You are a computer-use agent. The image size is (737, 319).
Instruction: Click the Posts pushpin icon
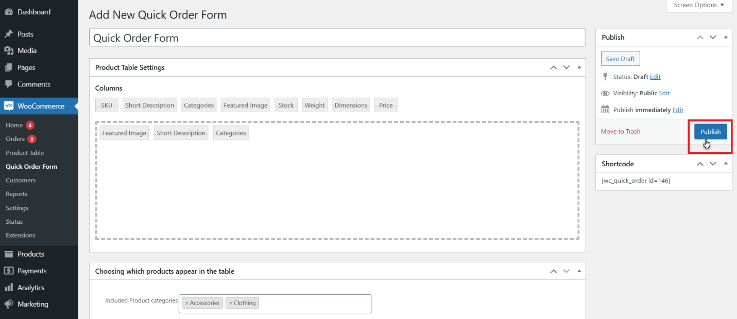9,34
